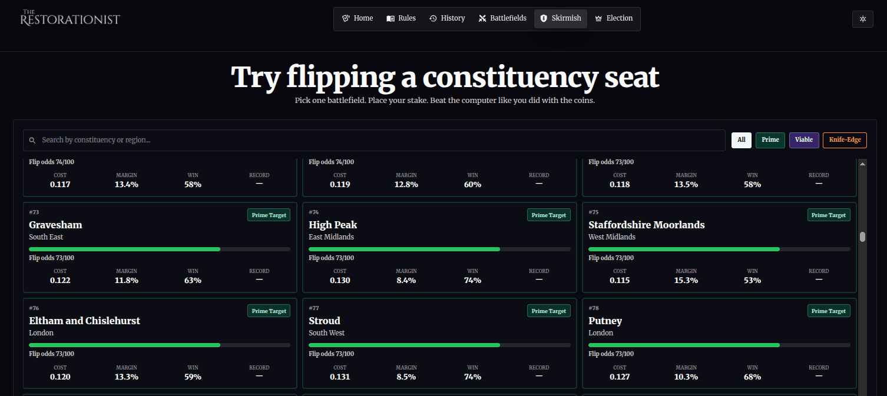Click the Battlefields crossed swords icon

coord(483,18)
